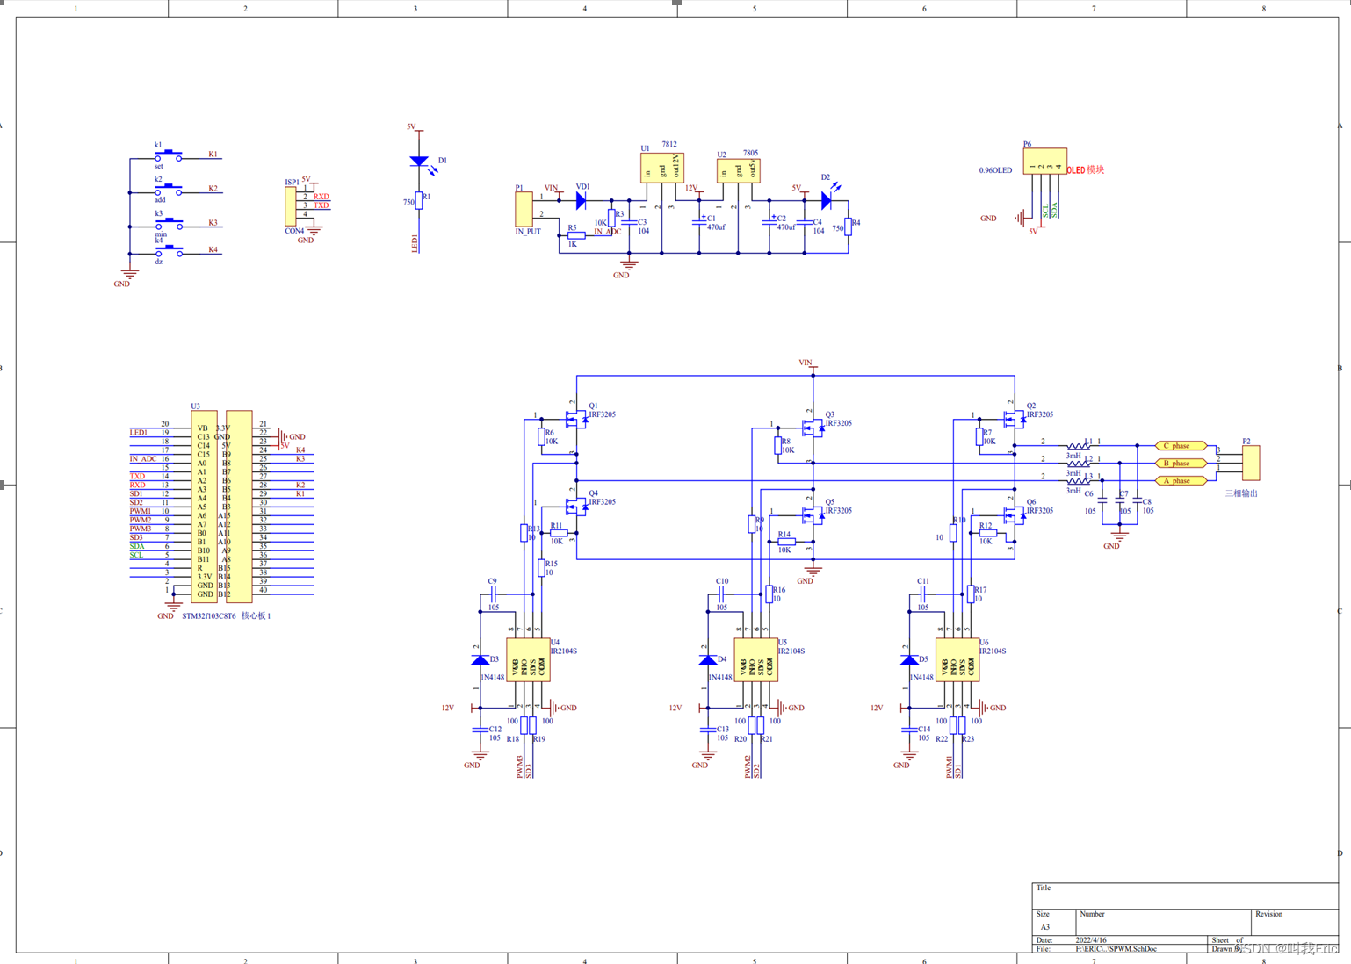
Task: Click the SDA net label on U3
Action: 137,546
